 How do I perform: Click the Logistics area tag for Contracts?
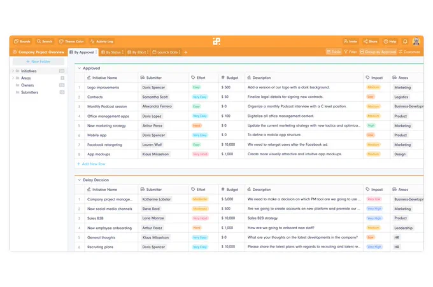(x=401, y=97)
